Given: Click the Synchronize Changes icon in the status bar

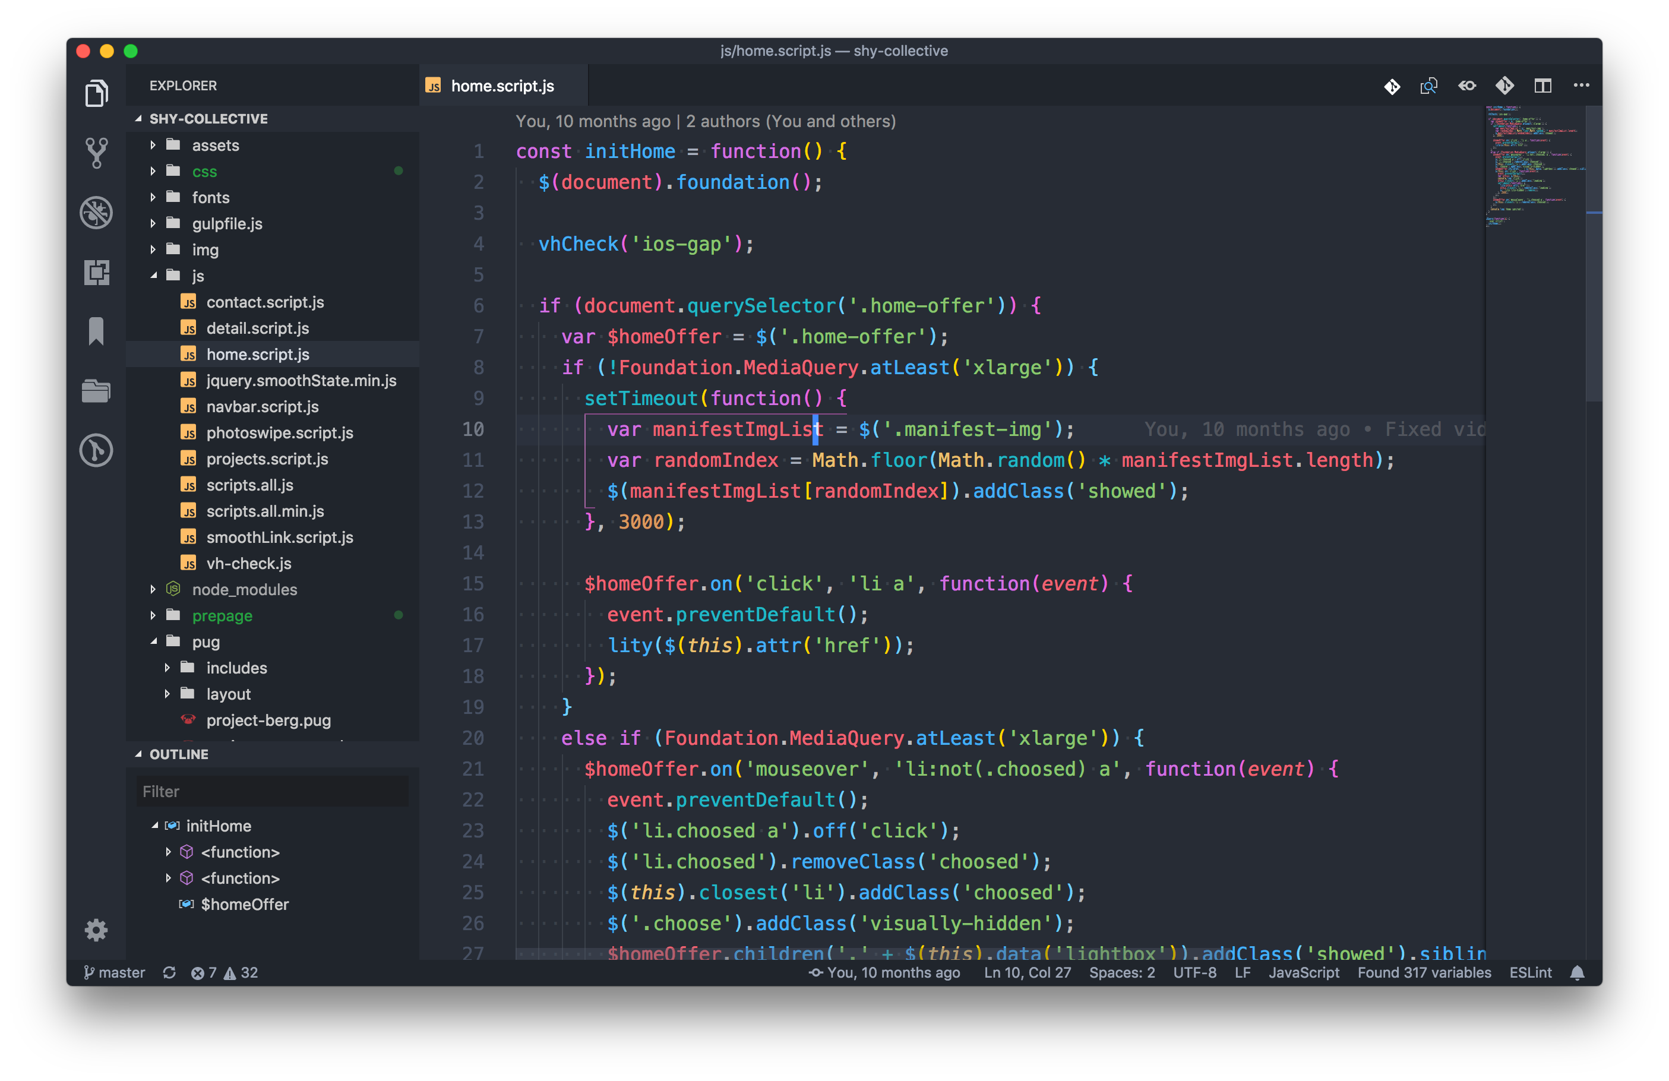Looking at the screenshot, I should coord(169,972).
